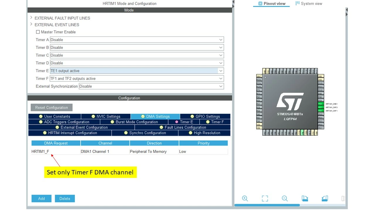Click the fit-to-screen frame icon
375x210 pixels.
click(265, 198)
